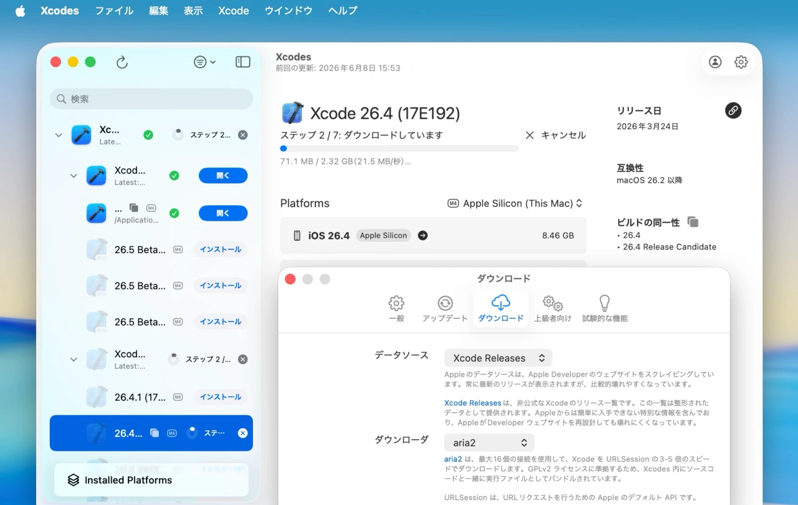Click the arrow icon beside iOS 26.4
Image resolution: width=798 pixels, height=505 pixels.
pos(423,235)
